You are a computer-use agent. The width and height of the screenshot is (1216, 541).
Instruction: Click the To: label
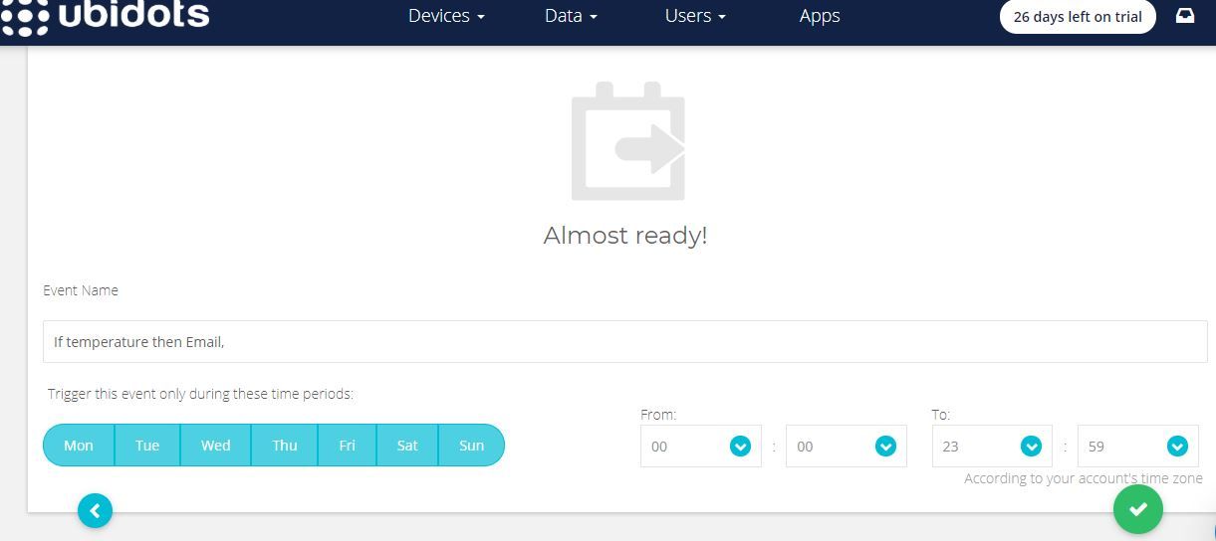tap(941, 415)
